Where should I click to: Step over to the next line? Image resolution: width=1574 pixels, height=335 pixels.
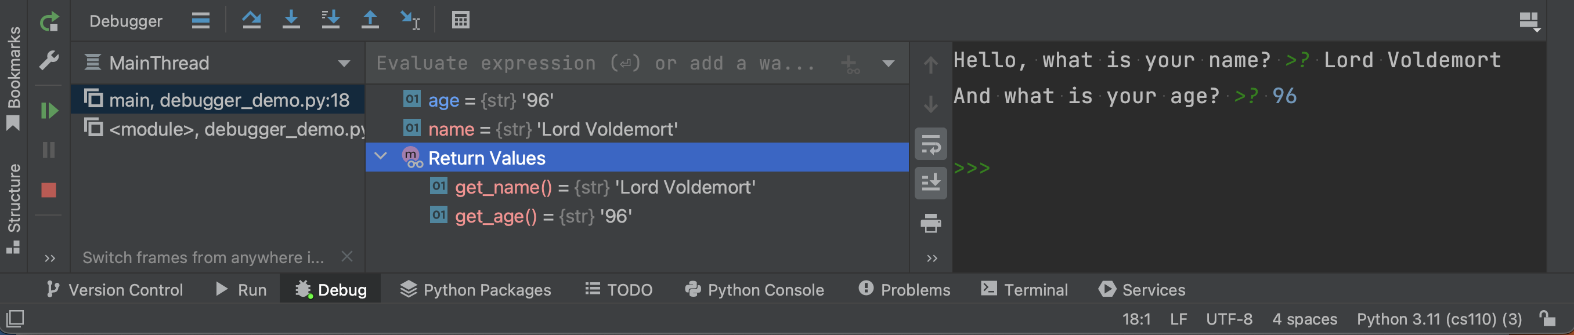pyautogui.click(x=252, y=20)
